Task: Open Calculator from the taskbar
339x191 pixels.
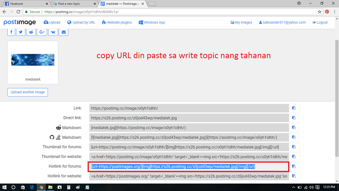Action: 69,187
